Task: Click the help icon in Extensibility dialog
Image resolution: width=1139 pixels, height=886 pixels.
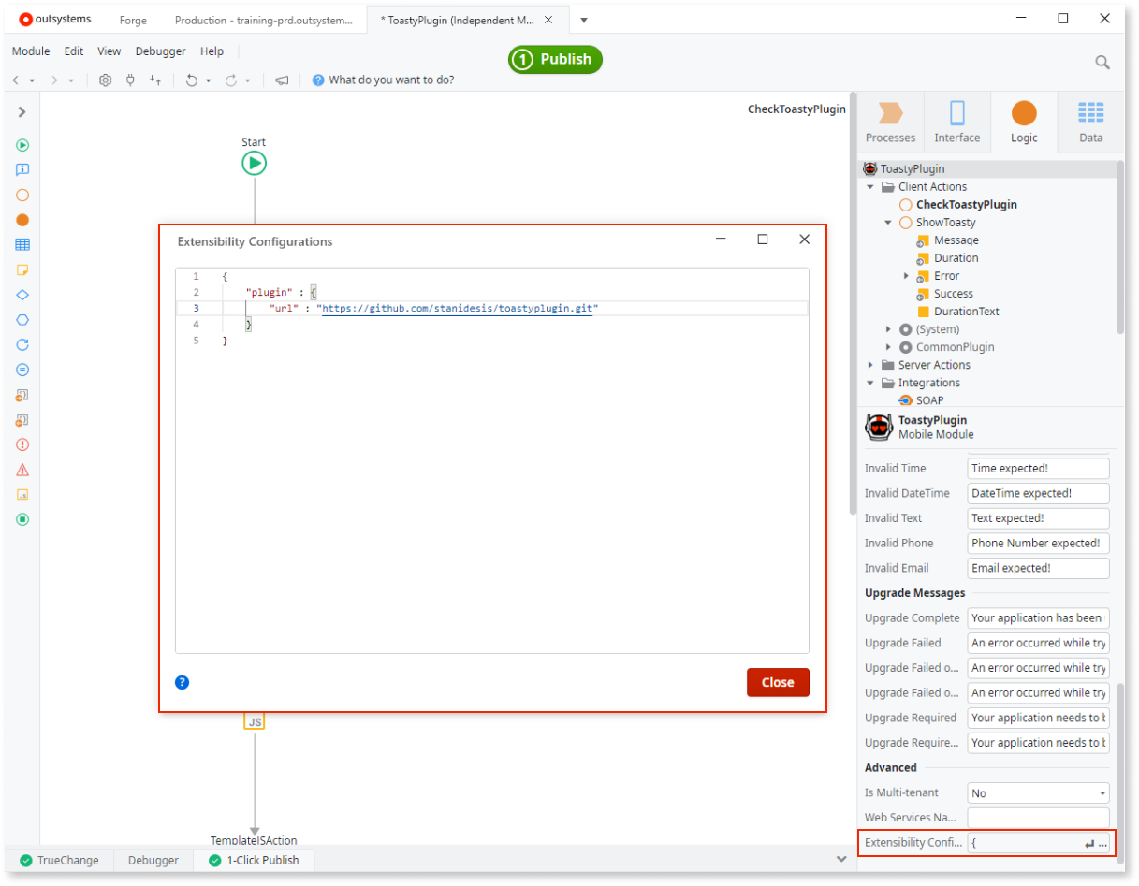Action: pyautogui.click(x=183, y=682)
